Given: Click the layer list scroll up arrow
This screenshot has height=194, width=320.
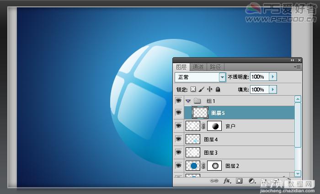Looking at the screenshot, I should [x=298, y=99].
